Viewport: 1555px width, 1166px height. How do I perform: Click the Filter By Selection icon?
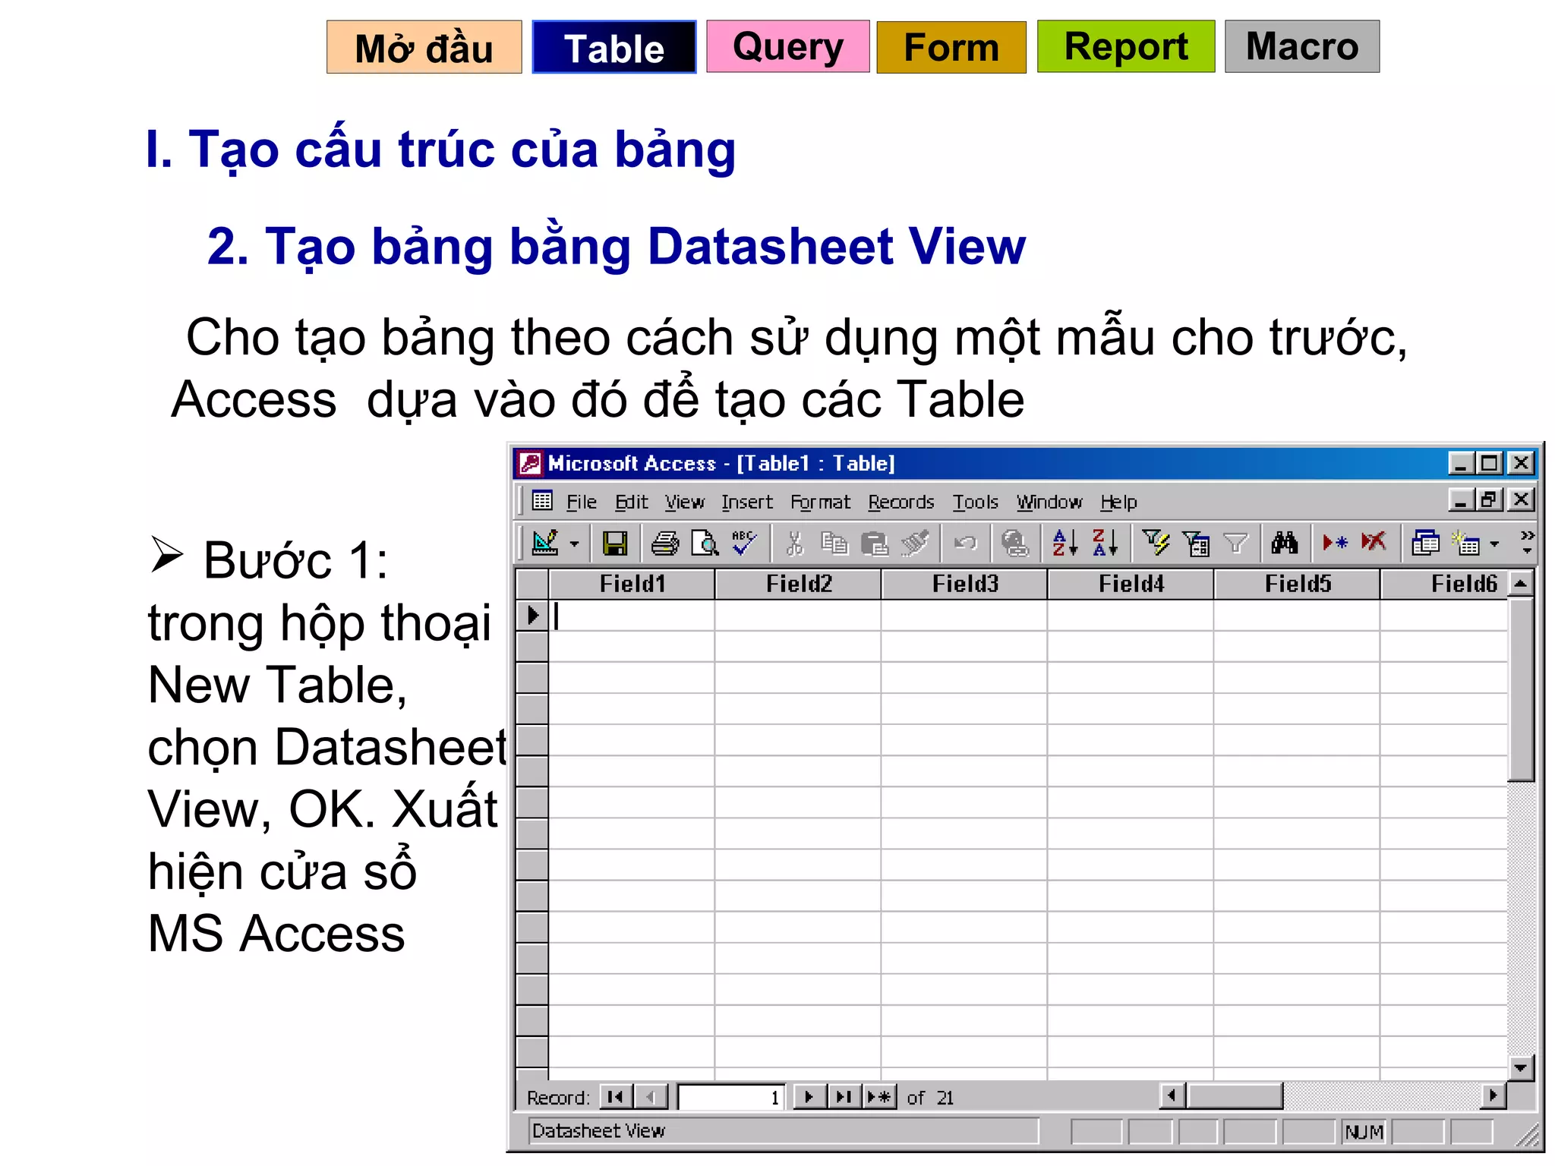point(1156,543)
